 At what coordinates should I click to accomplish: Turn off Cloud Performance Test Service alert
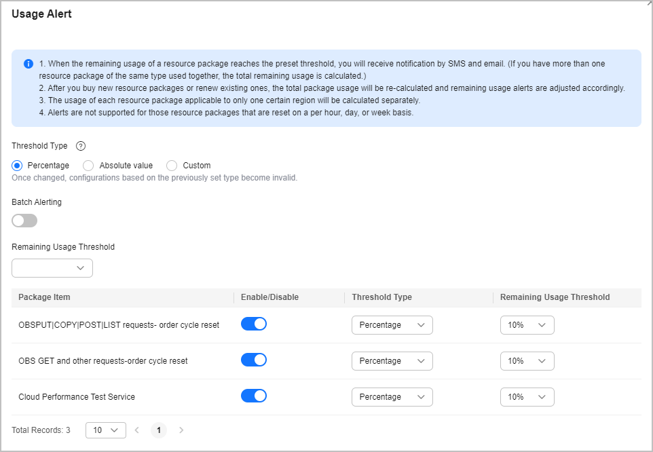coord(254,396)
